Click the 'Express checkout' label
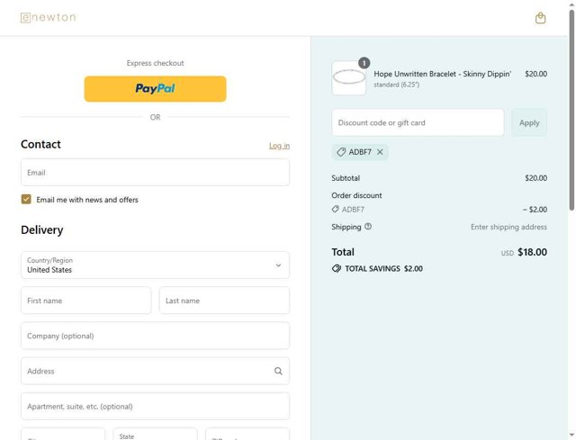The width and height of the screenshot is (576, 440). (155, 63)
